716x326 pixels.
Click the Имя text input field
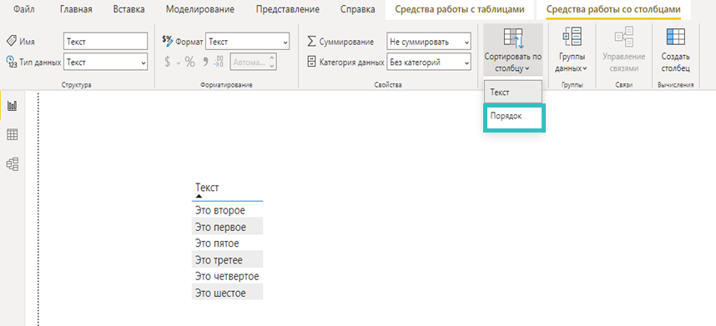(105, 42)
